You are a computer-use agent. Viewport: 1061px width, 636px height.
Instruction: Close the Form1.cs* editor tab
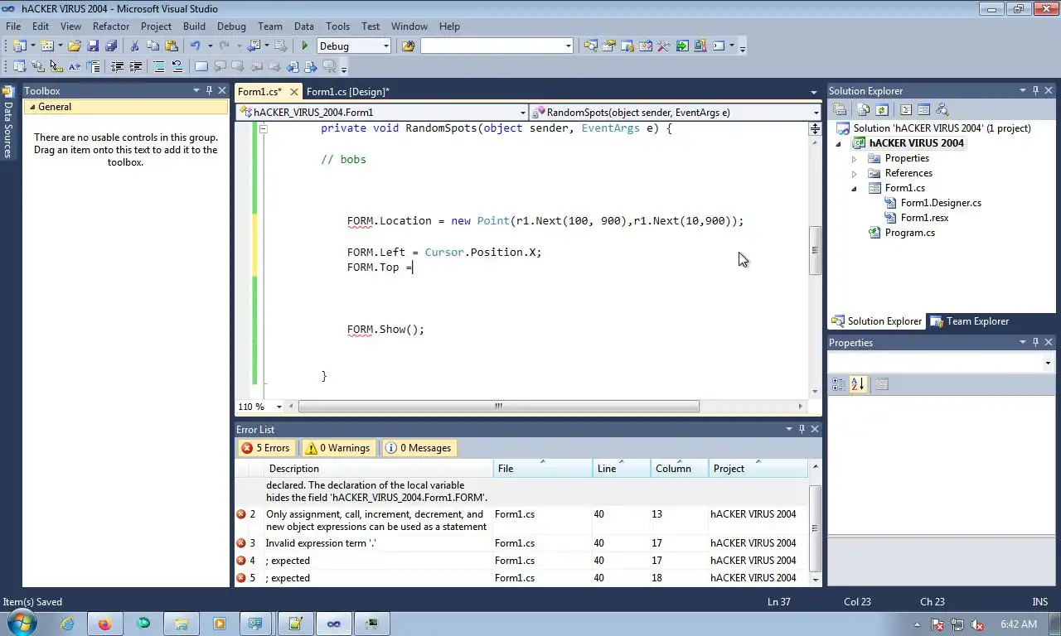[x=293, y=92]
